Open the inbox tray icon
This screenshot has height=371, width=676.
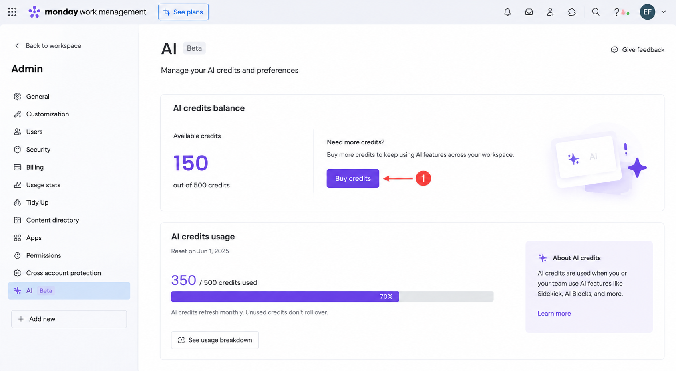click(529, 12)
